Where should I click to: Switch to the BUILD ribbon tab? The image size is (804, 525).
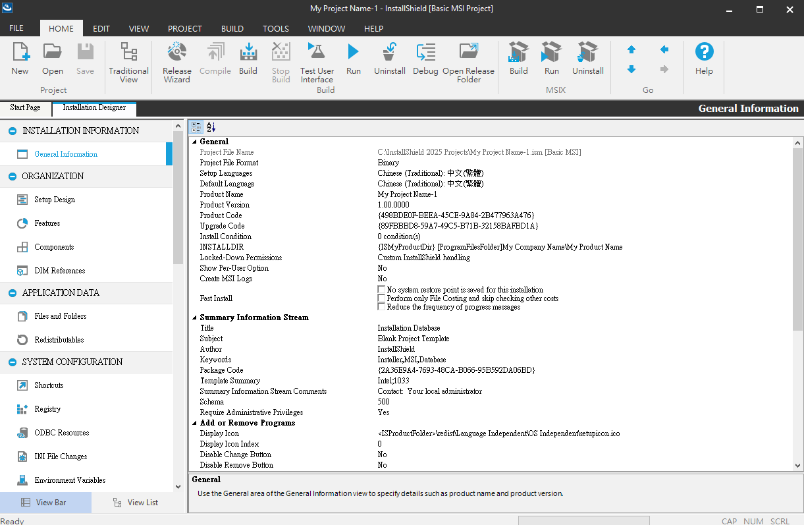pyautogui.click(x=232, y=28)
